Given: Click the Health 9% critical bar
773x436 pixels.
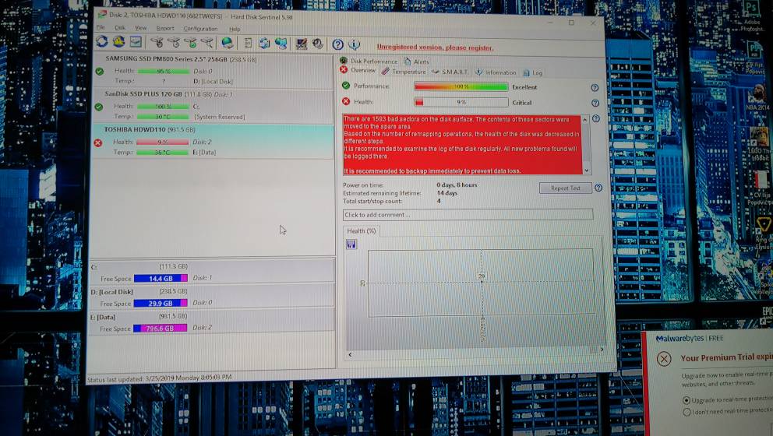Looking at the screenshot, I should (x=461, y=102).
